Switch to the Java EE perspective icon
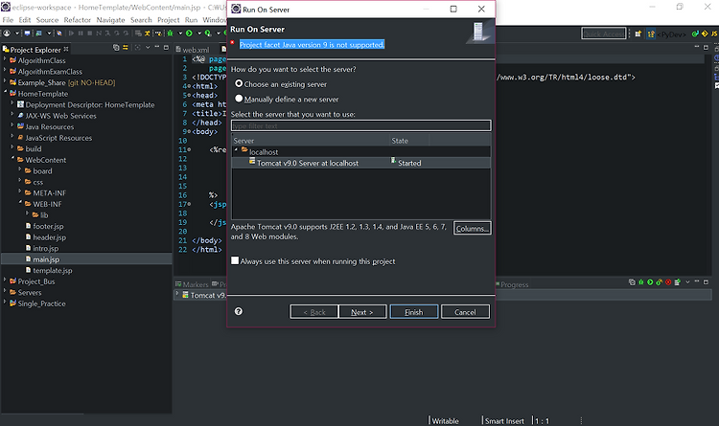Screen dimensions: 719x426 click(x=695, y=34)
